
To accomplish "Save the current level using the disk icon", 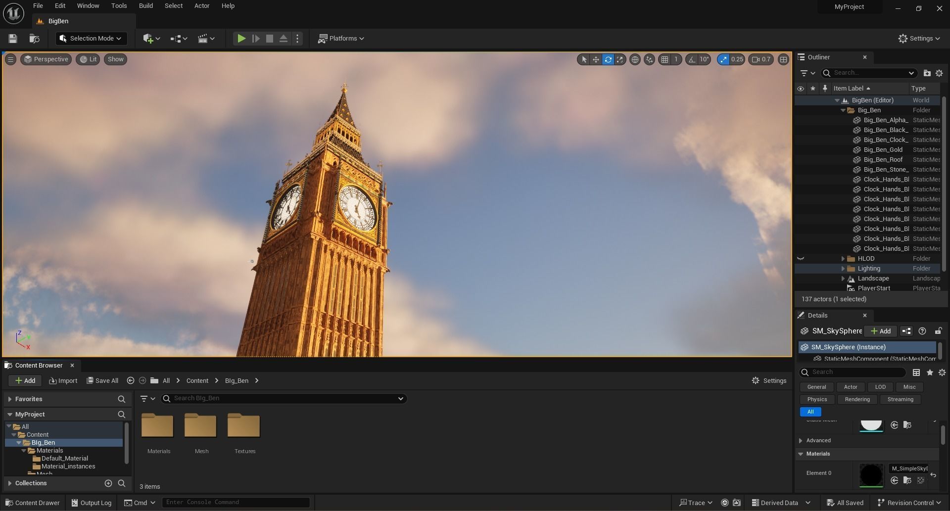I will coord(13,39).
